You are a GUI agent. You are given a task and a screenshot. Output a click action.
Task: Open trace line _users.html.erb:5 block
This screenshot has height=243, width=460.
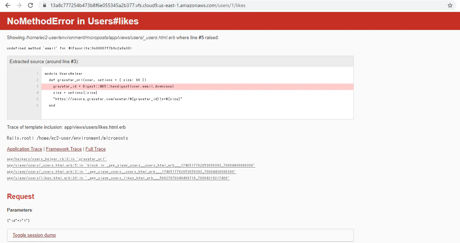click(131, 165)
